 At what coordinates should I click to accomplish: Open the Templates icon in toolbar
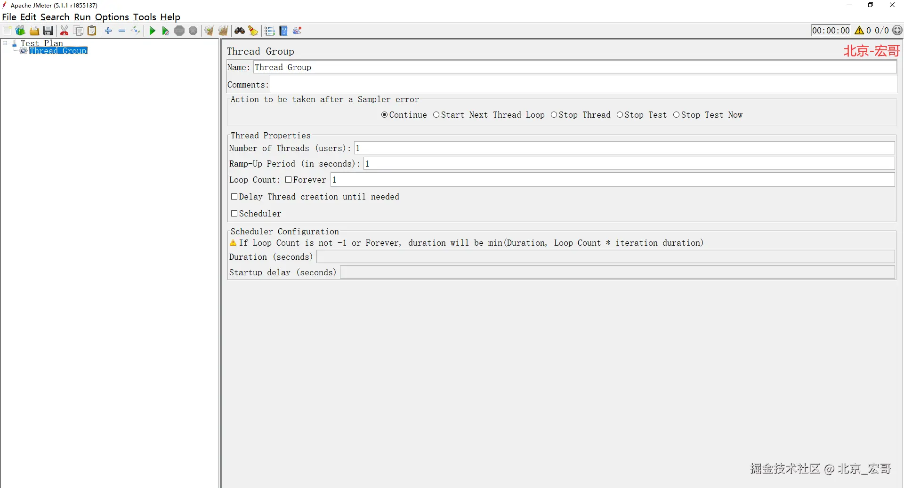click(20, 31)
